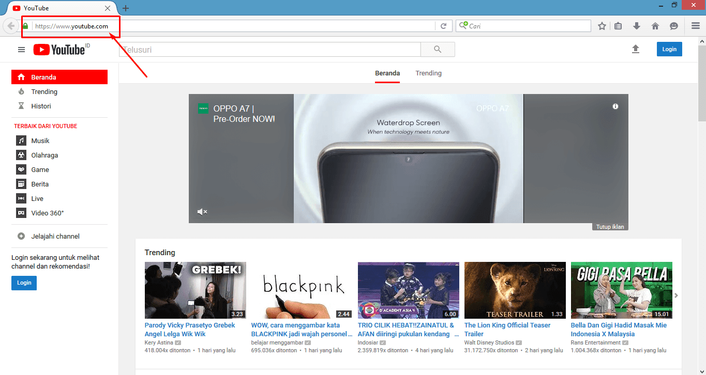
Task: Click the magnifier search button beside Telusuri
Action: 438,50
